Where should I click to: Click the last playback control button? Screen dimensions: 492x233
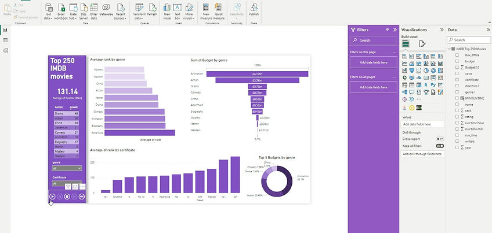click(82, 197)
